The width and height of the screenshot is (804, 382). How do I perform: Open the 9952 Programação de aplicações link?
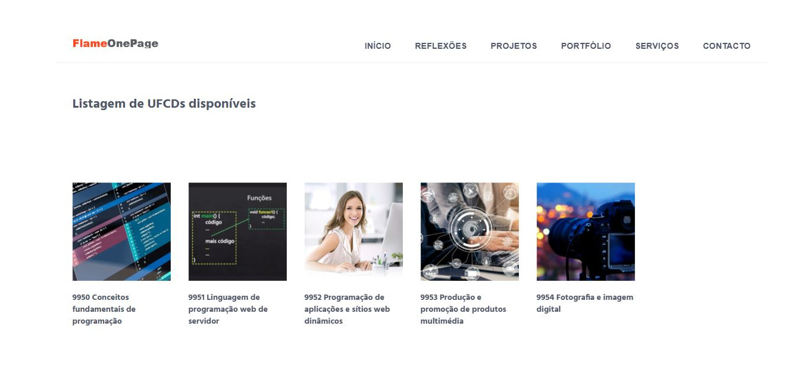pyautogui.click(x=347, y=309)
